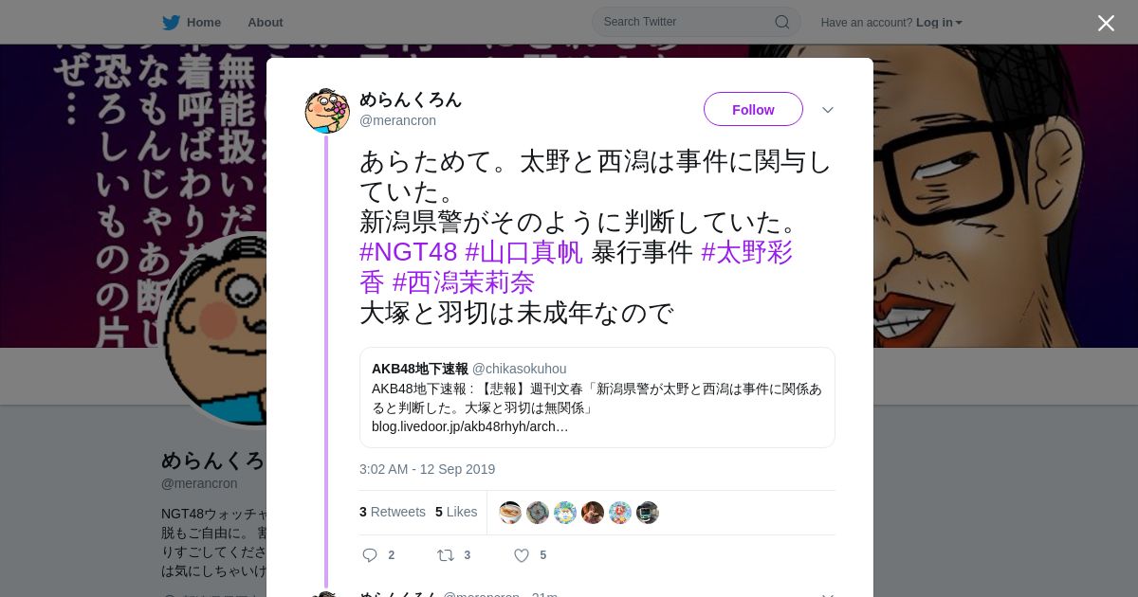The height and width of the screenshot is (597, 1138).
Task: Click the first liker avatar thumbnail
Action: 510,513
